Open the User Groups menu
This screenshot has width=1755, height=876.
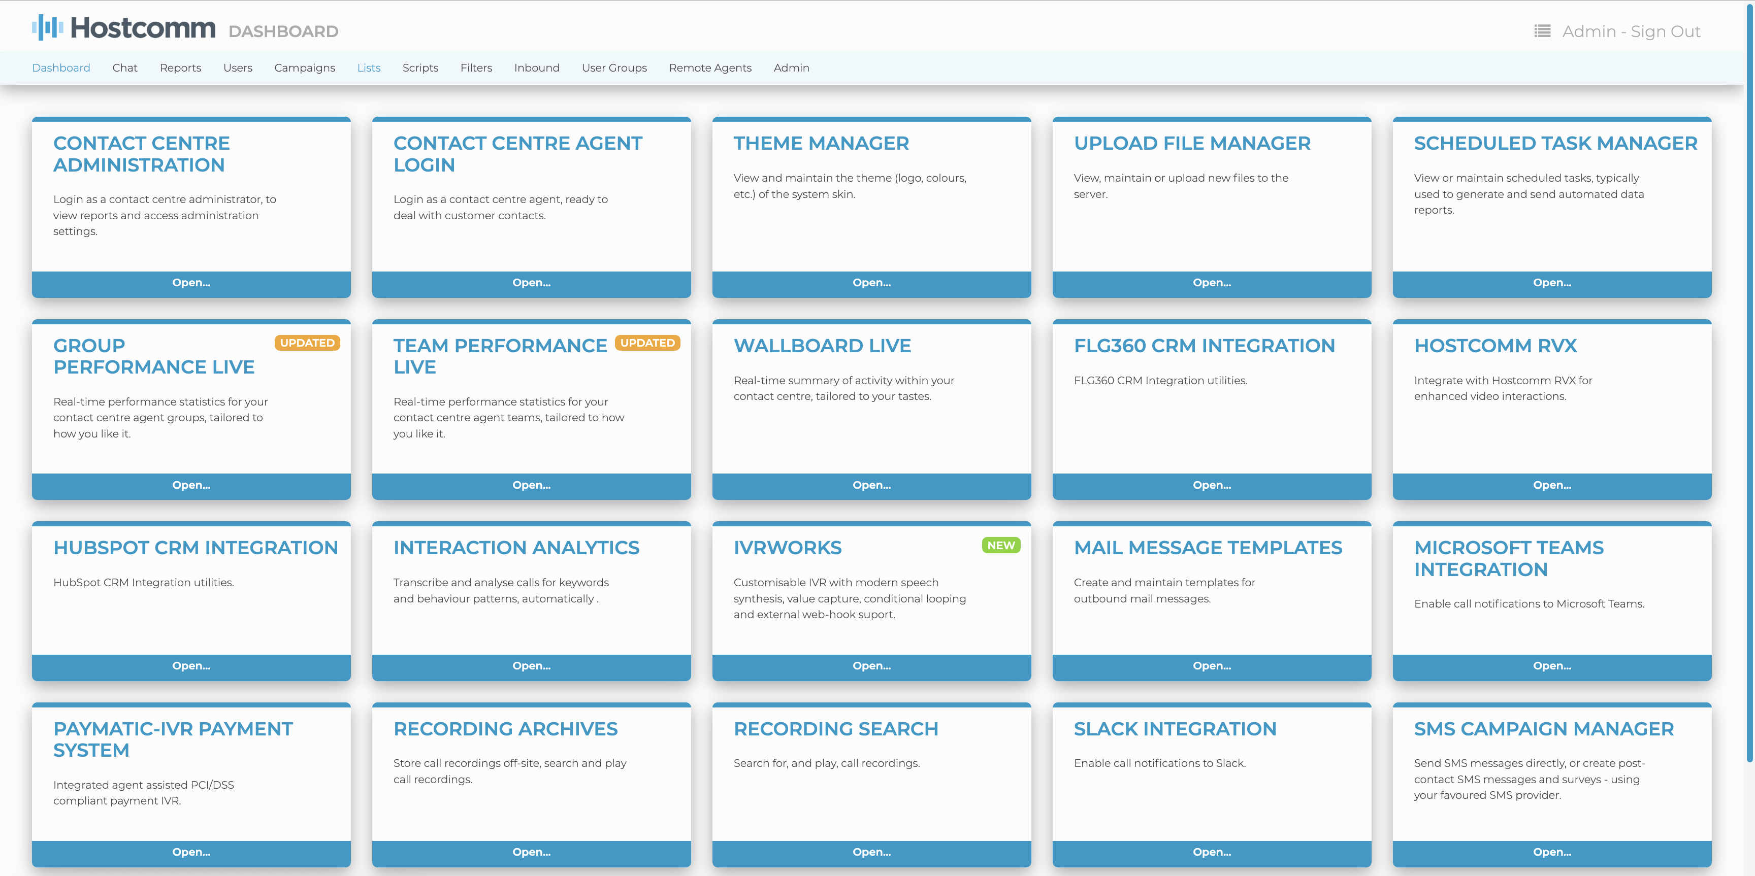pos(614,68)
